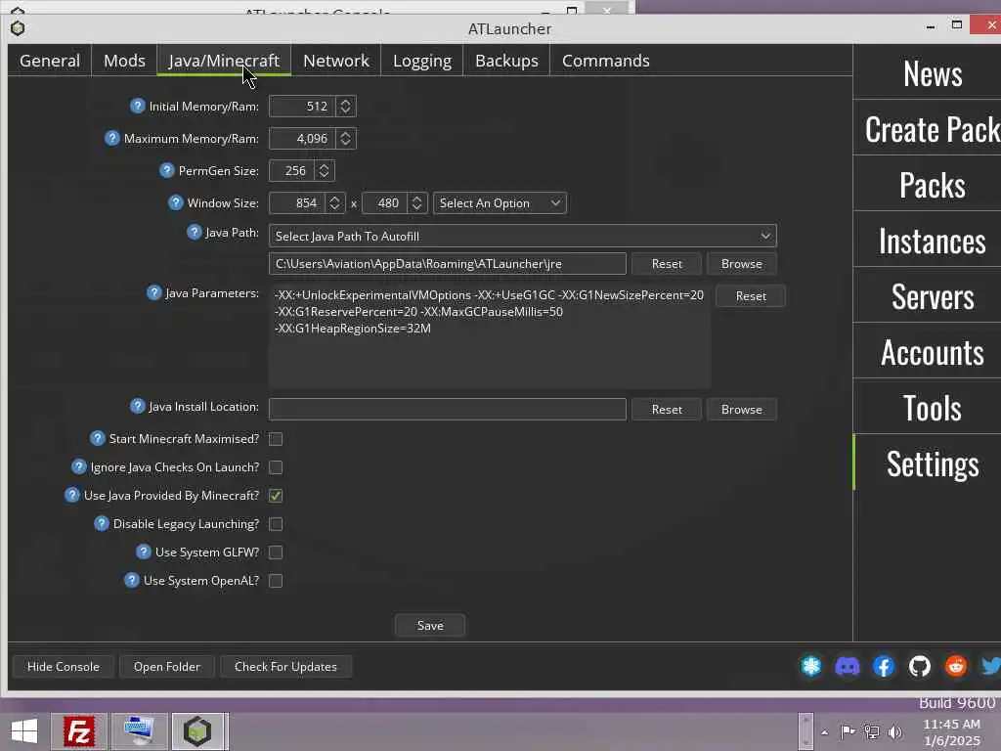The height and width of the screenshot is (751, 1001).
Task: Click help icon beside Use System GLFW
Action: [144, 552]
